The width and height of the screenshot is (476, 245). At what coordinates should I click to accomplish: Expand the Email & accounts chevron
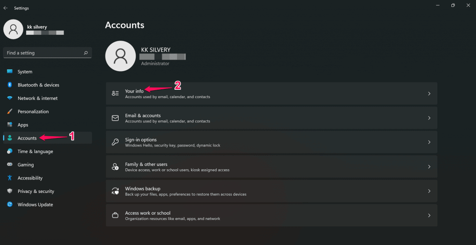pos(429,118)
